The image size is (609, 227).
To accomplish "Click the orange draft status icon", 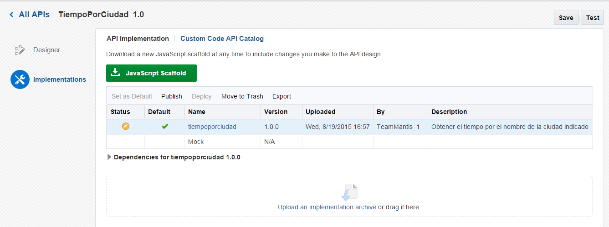I will coord(126,127).
